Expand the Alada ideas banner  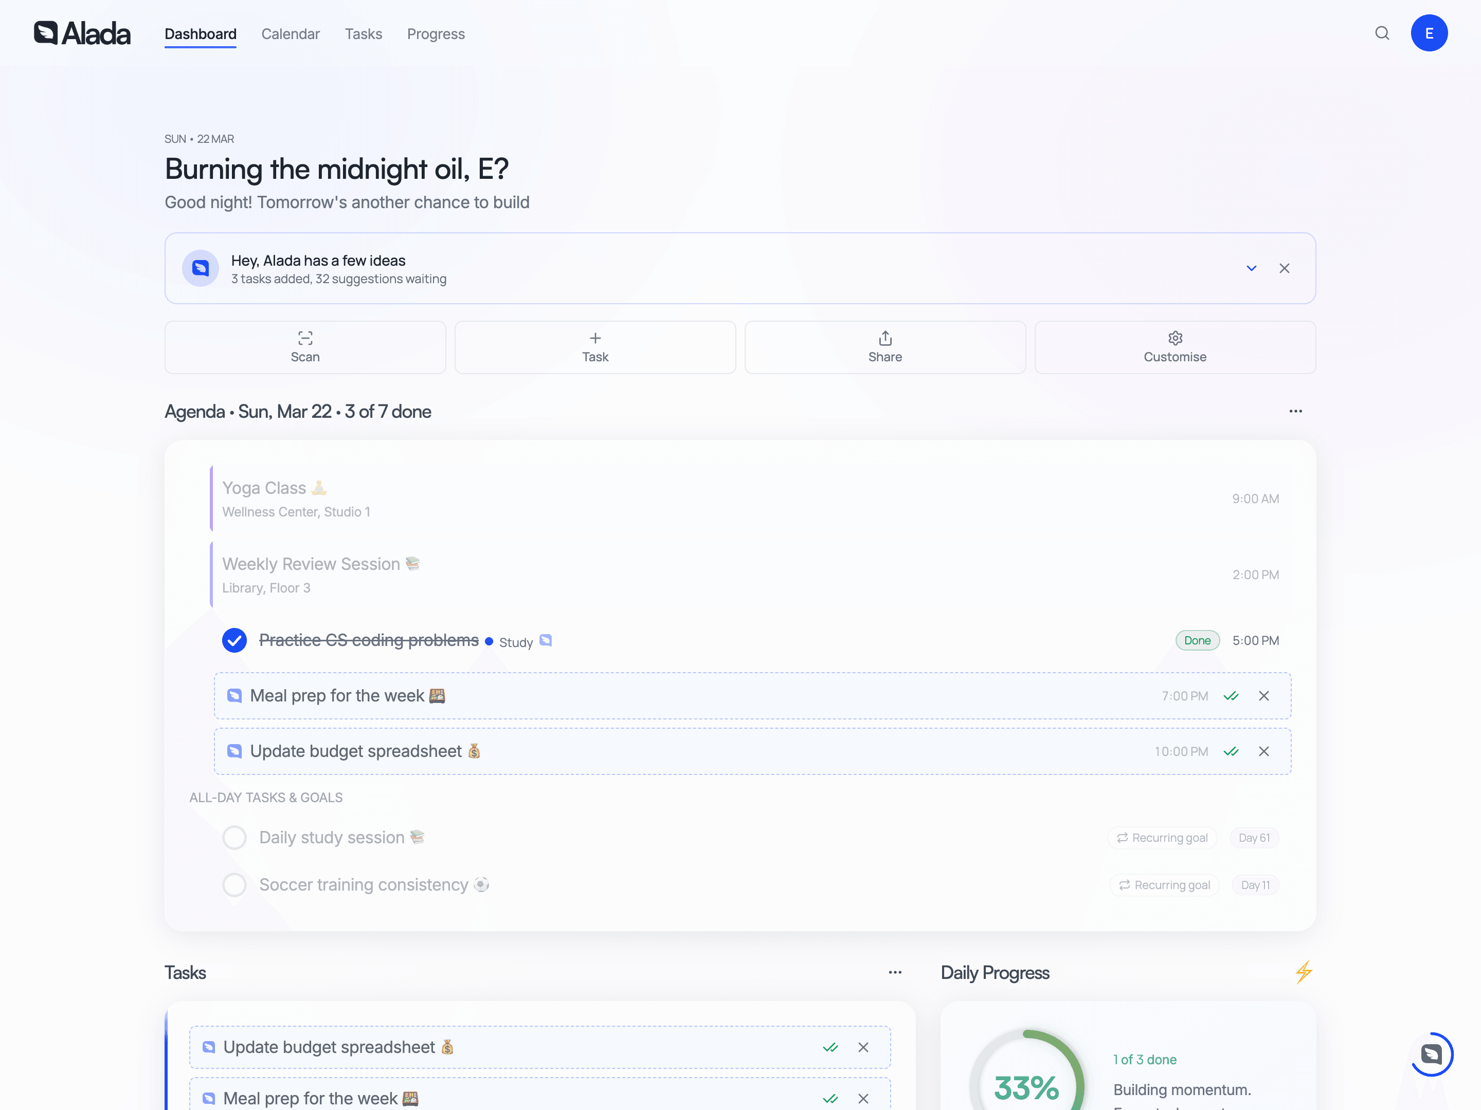tap(1251, 268)
